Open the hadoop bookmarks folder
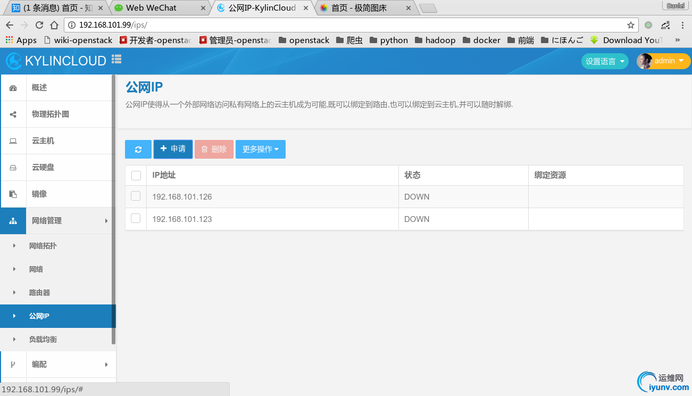This screenshot has width=692, height=396. pyautogui.click(x=435, y=40)
